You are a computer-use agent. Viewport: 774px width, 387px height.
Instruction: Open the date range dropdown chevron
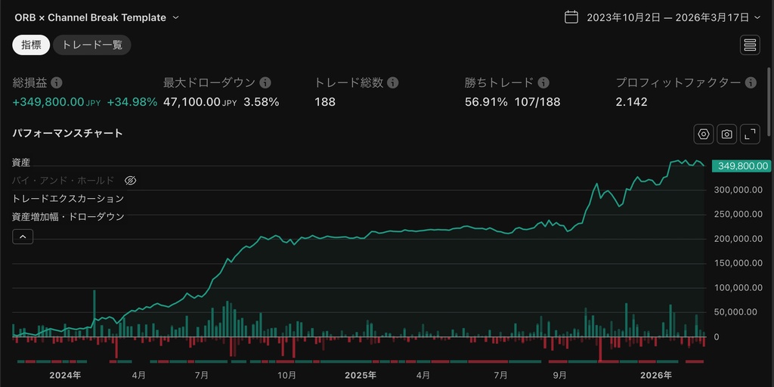pyautogui.click(x=757, y=17)
